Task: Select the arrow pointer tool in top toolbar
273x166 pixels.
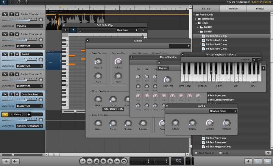Action: (4, 2)
